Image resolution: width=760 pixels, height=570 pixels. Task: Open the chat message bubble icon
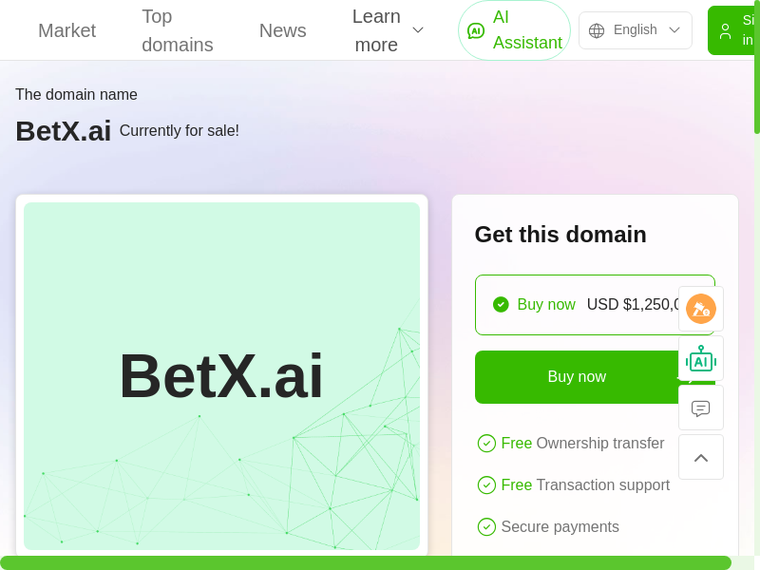point(701,408)
